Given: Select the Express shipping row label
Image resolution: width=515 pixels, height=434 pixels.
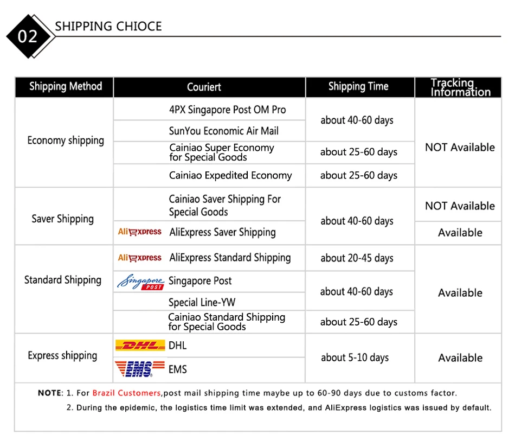Looking at the screenshot, I should coord(62,356).
